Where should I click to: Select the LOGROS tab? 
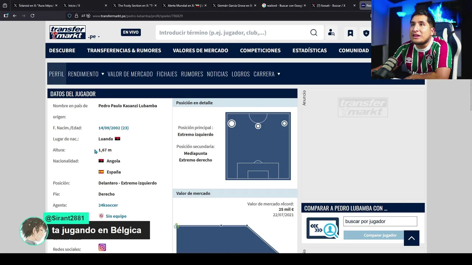coord(241,74)
